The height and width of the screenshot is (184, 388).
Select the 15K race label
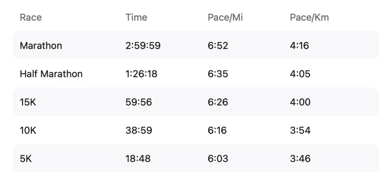click(28, 102)
